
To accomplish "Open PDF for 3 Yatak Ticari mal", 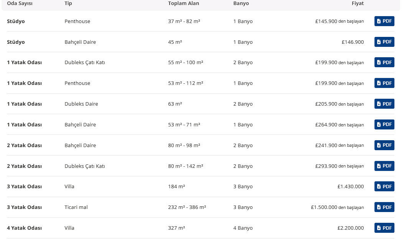I will coord(384,207).
